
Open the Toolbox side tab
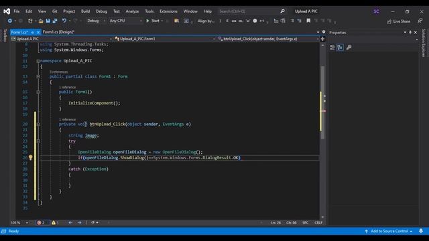5,35
